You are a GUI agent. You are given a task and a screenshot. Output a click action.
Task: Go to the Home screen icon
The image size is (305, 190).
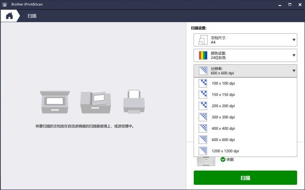(9, 16)
